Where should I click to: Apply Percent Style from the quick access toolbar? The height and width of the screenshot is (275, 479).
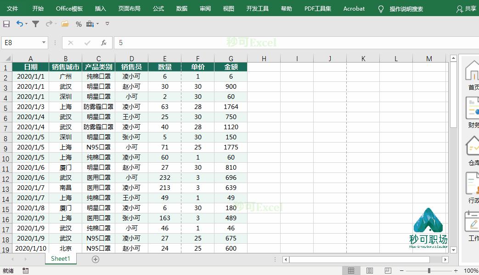[79, 24]
